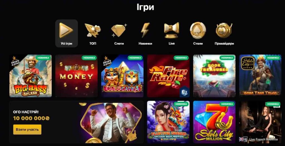Open the Big Bass Splash game
Screen dimensions: 285x146
coord(31,76)
